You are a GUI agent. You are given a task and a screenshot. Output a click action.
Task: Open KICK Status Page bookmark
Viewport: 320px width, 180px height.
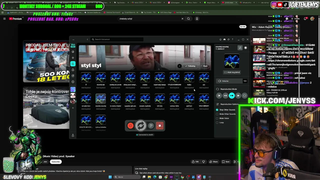click(x=164, y=12)
